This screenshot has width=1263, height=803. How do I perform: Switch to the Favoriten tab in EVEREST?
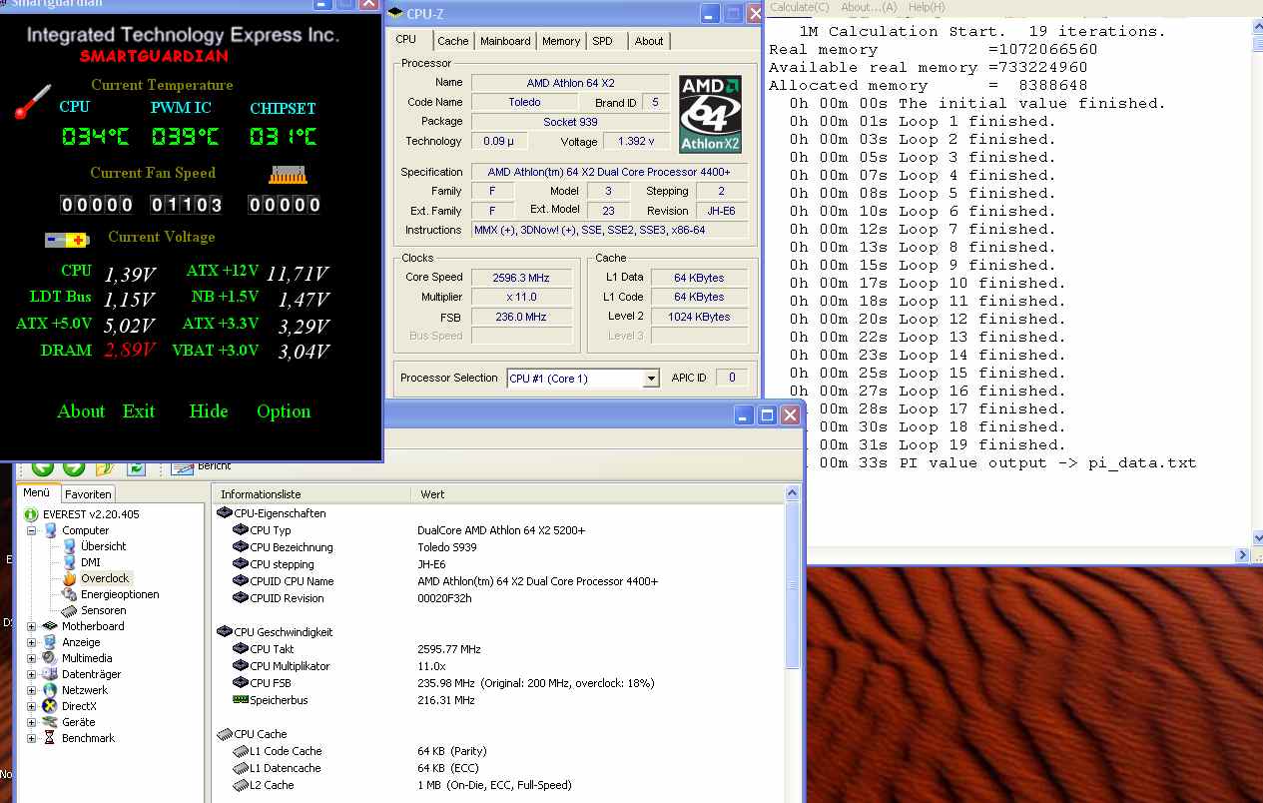tap(89, 493)
